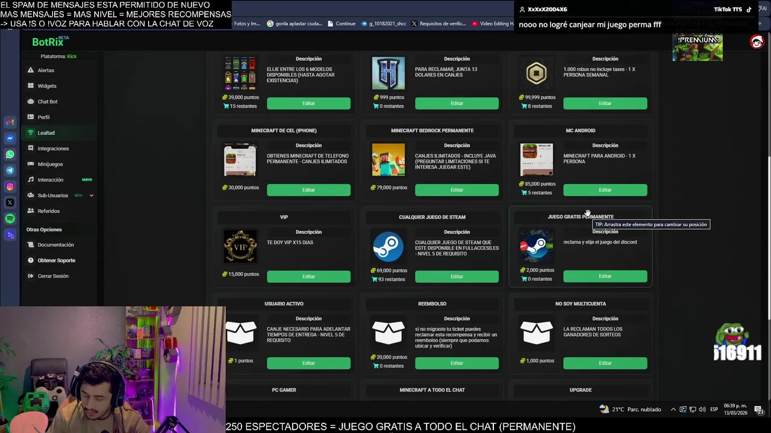Click No Soy Multicuenta box icon
This screenshot has width=771, height=433.
[x=536, y=332]
